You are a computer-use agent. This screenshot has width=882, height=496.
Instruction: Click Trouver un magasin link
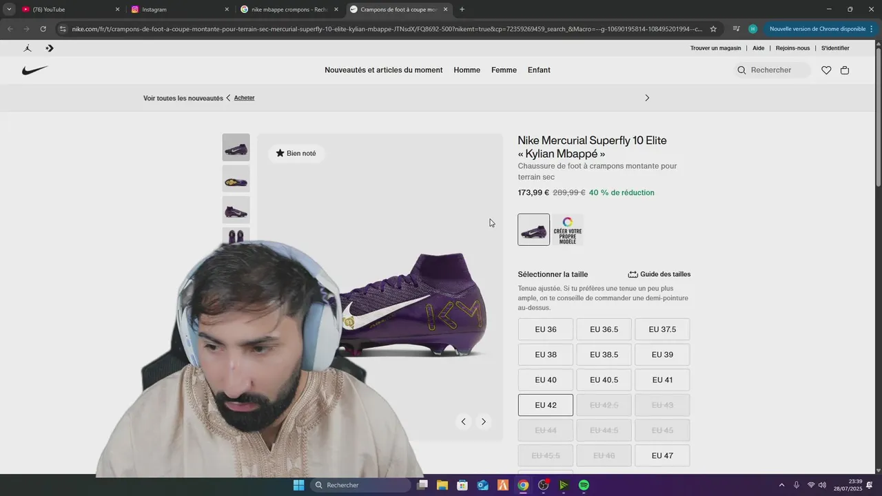pyautogui.click(x=716, y=48)
